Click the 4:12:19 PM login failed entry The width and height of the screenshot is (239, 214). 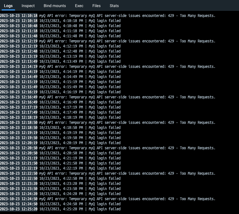[60, 46]
